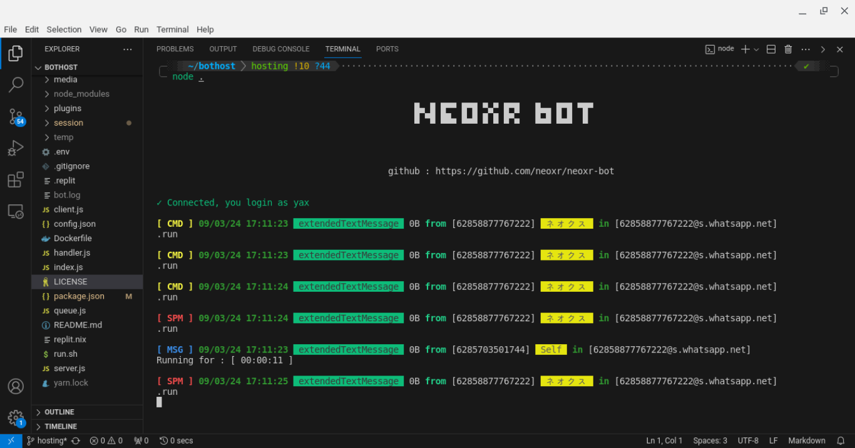Expand the node_modules folder
The width and height of the screenshot is (855, 448).
[88, 94]
